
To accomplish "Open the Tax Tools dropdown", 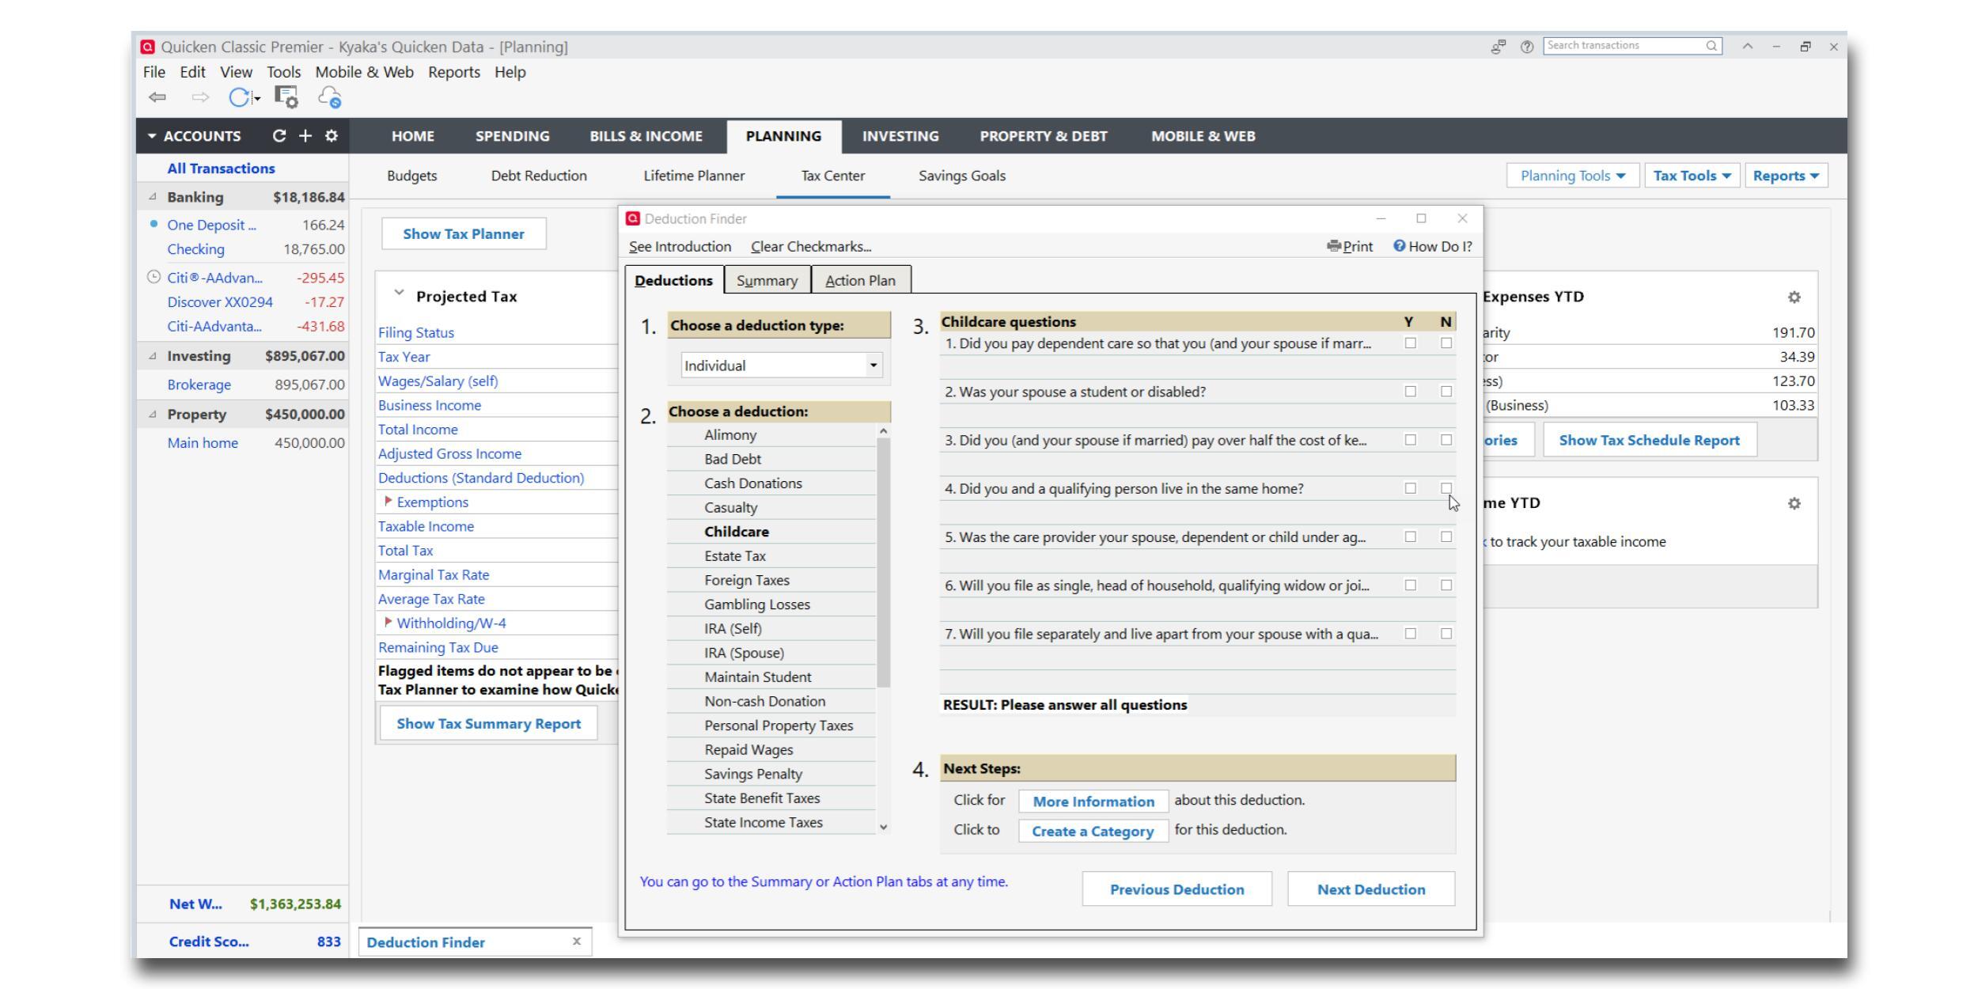I will click(1692, 176).
